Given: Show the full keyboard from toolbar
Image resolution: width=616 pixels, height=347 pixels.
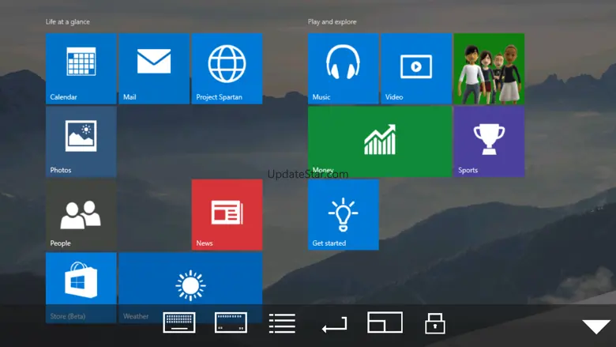Looking at the screenshot, I should [x=179, y=323].
